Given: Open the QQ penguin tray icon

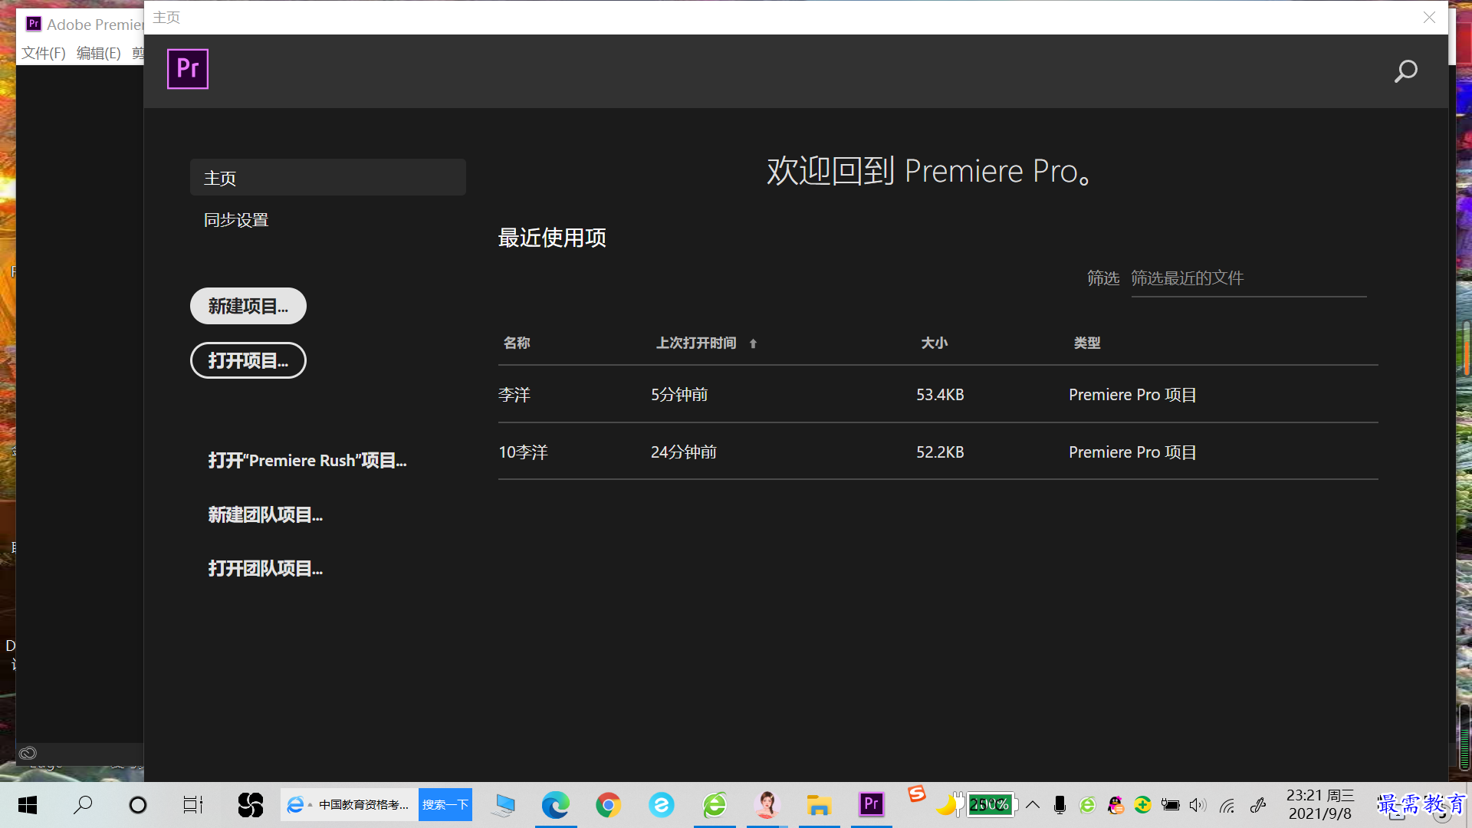Looking at the screenshot, I should point(1115,805).
